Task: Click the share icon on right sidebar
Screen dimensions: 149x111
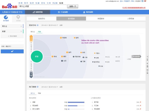Action: pos(147,57)
